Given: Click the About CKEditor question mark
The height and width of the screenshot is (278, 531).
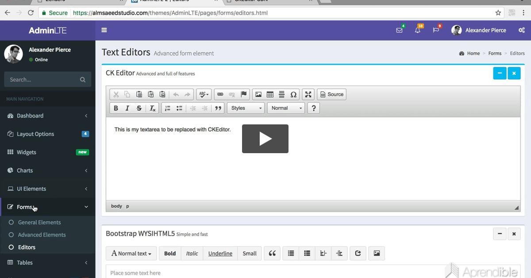Looking at the screenshot, I should (x=314, y=108).
